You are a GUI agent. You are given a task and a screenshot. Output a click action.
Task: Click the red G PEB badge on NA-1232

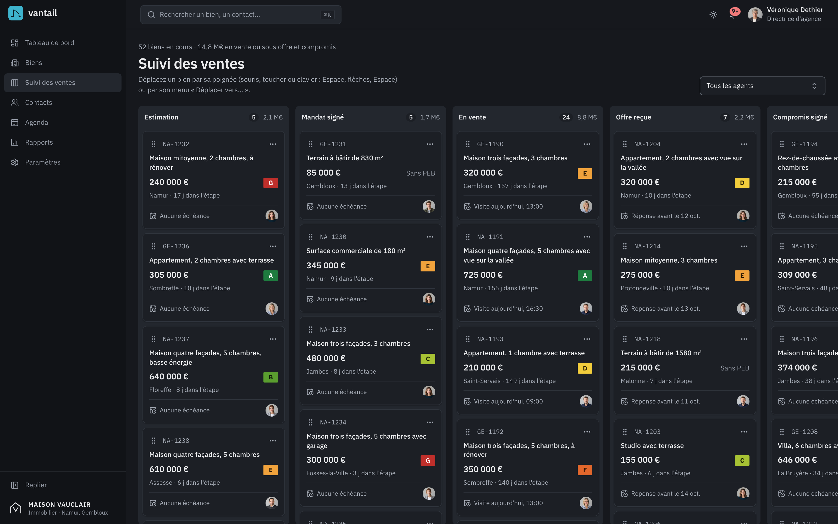tap(271, 183)
